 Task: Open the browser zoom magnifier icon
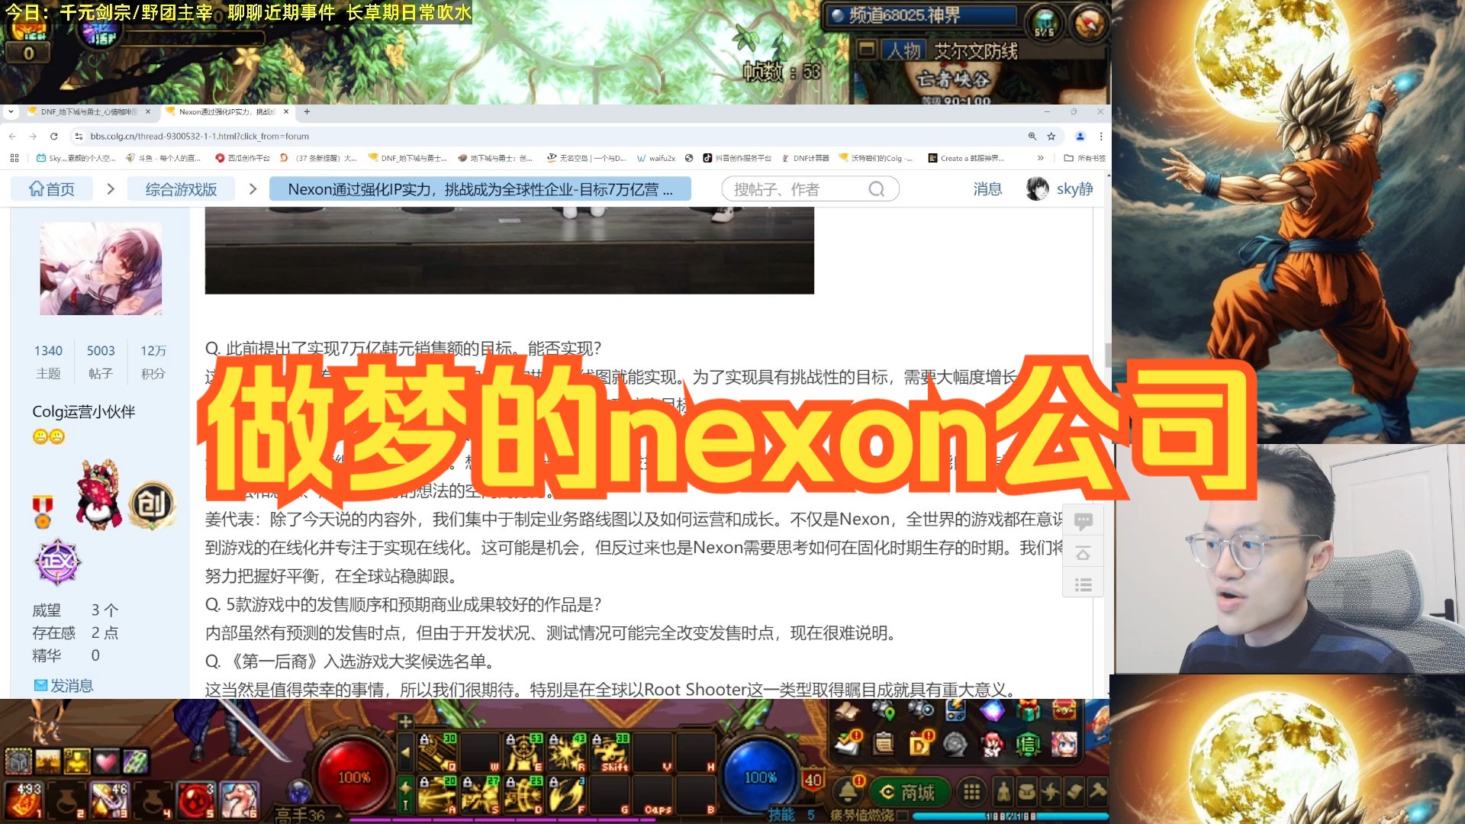pyautogui.click(x=1032, y=137)
